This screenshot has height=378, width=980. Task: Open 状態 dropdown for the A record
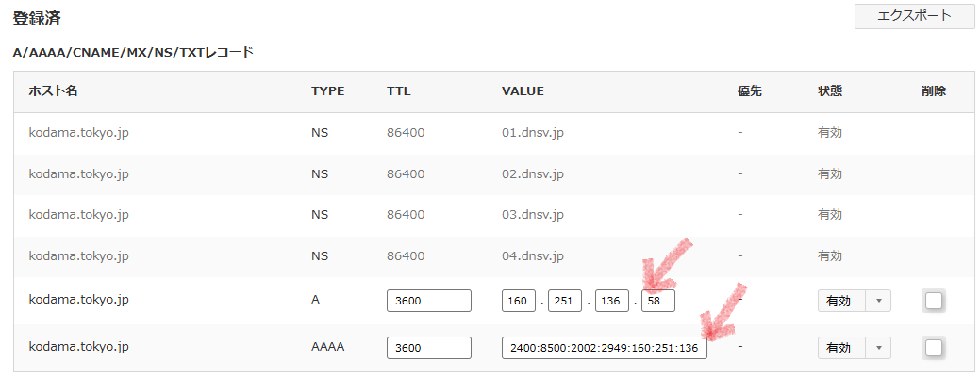click(x=855, y=301)
